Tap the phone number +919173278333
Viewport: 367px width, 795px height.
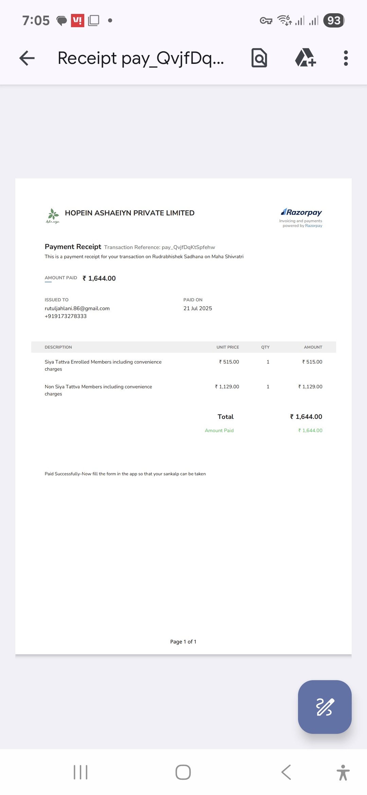pos(66,316)
